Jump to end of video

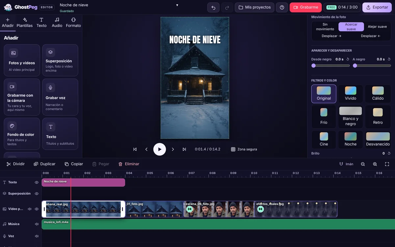184,149
